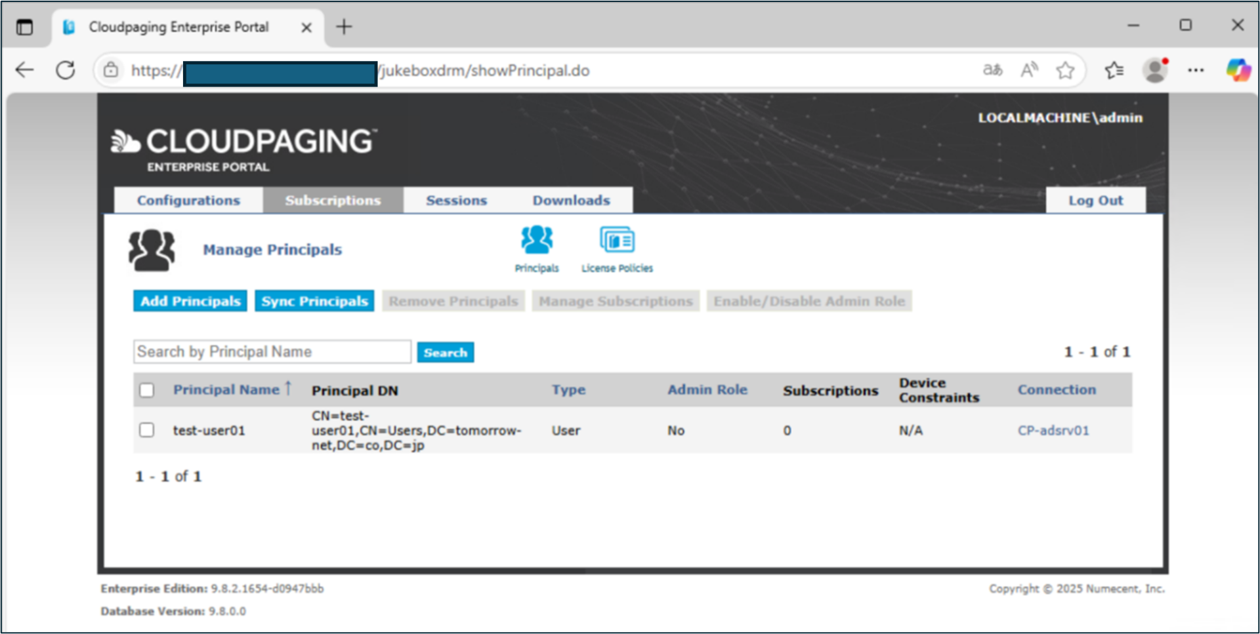Sort by Principal Name column header
1260x634 pixels.
pos(226,389)
